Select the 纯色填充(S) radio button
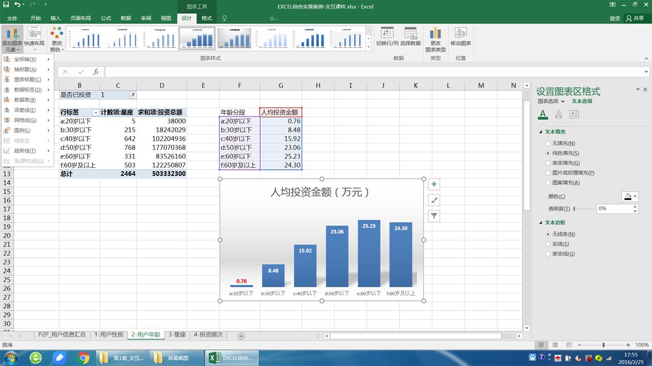This screenshot has height=366, width=652. [x=548, y=153]
